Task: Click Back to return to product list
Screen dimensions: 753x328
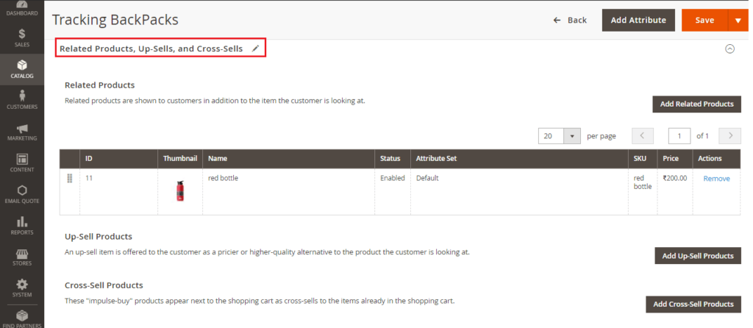Action: [570, 20]
